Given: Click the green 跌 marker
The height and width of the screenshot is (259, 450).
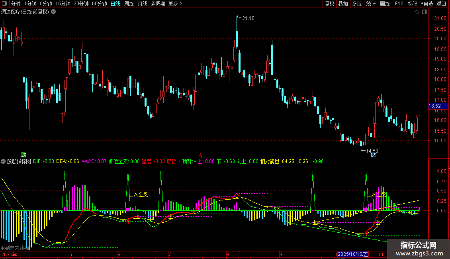Looking at the screenshot, I should pyautogui.click(x=24, y=155).
